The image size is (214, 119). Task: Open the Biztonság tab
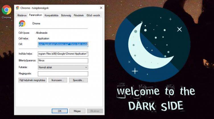tap(66, 15)
